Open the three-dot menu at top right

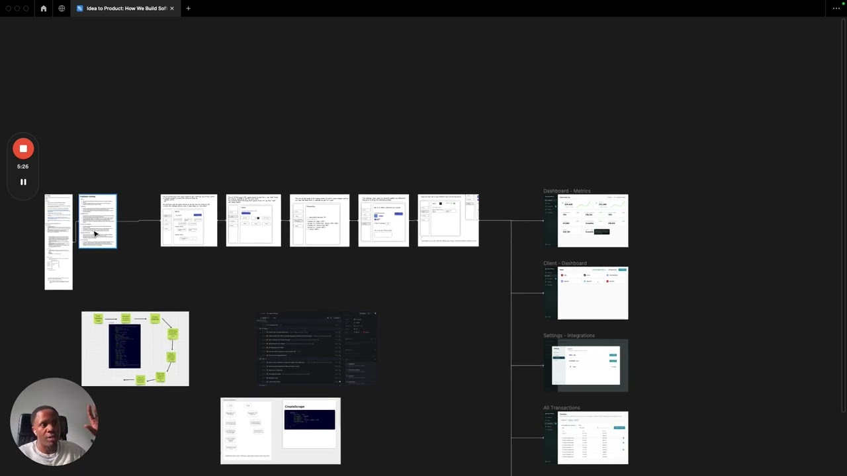836,9
